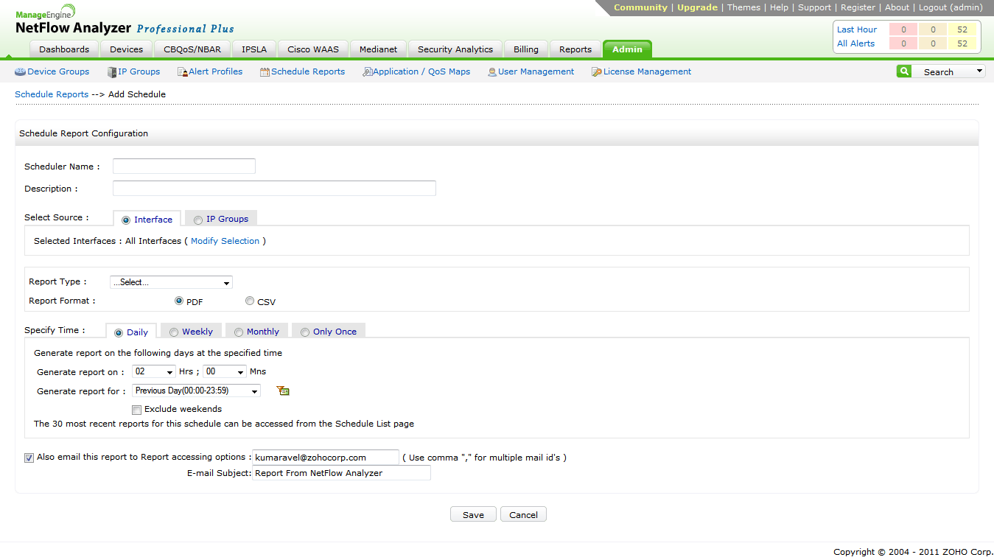Click the Schedule Reports calendar icon

(x=265, y=72)
